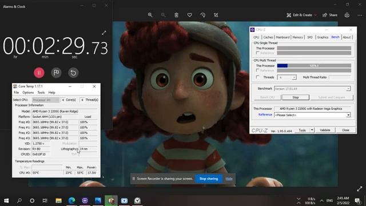This screenshot has height=206, width=366.
Task: Open Task View
Action: tap(45, 201)
